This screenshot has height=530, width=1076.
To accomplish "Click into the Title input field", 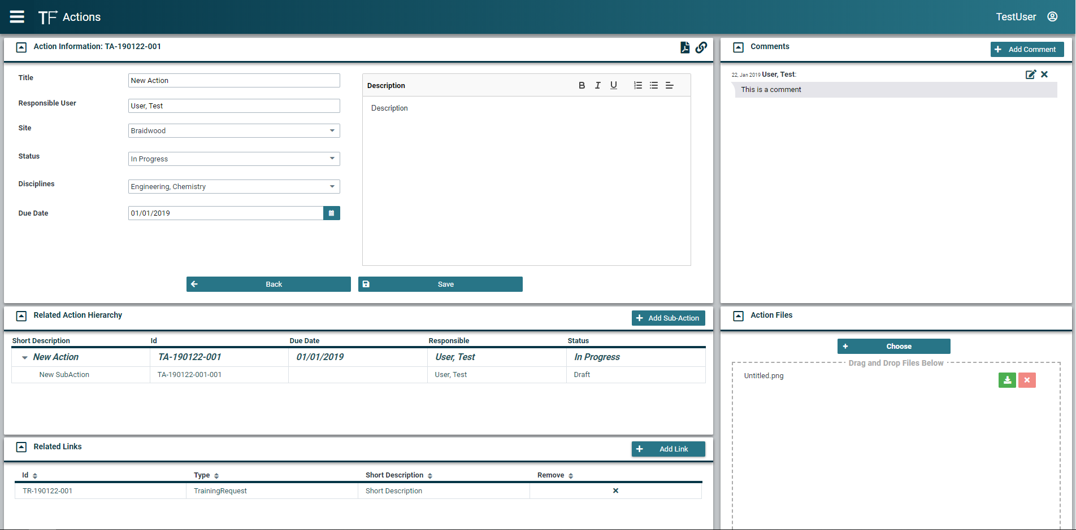I will click(233, 81).
